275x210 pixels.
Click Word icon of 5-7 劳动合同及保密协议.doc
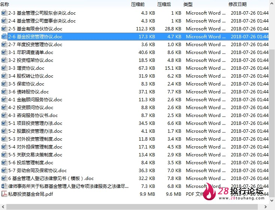pyautogui.click(x=4, y=171)
